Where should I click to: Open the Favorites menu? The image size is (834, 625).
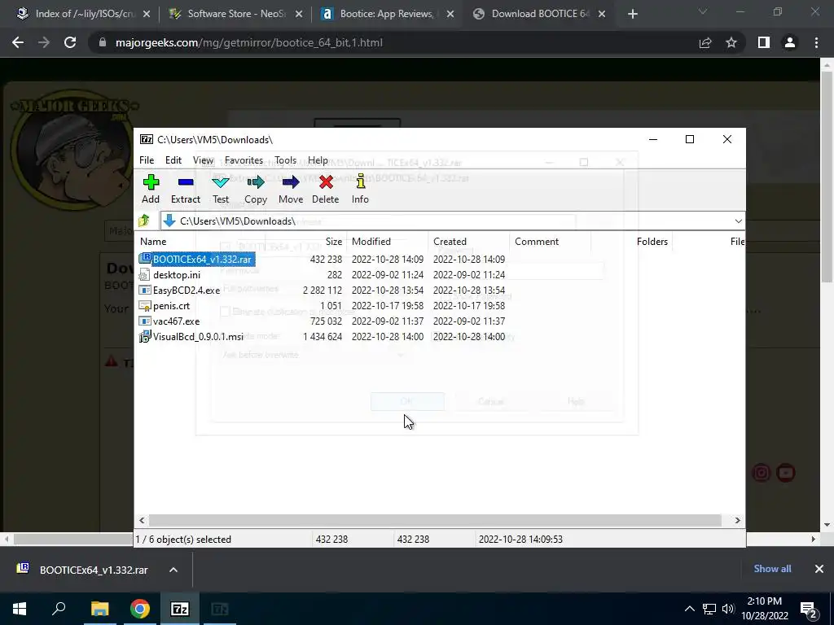[x=244, y=160]
